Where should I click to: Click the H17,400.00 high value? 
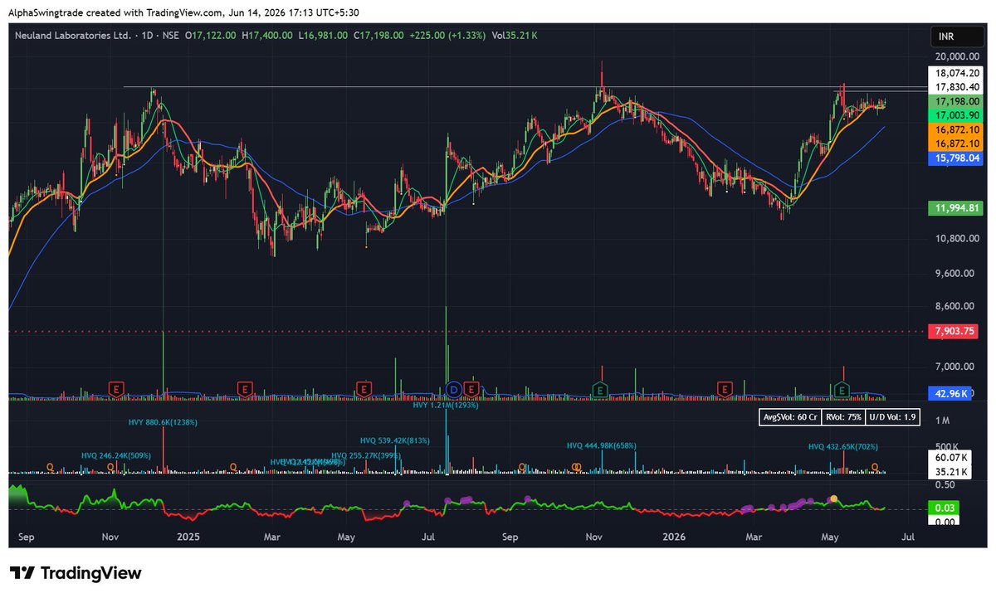267,36
